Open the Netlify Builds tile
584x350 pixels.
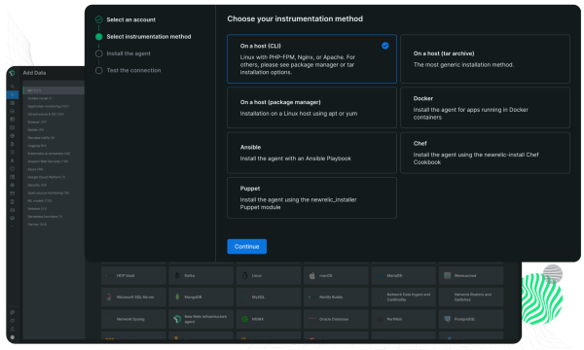(x=336, y=297)
